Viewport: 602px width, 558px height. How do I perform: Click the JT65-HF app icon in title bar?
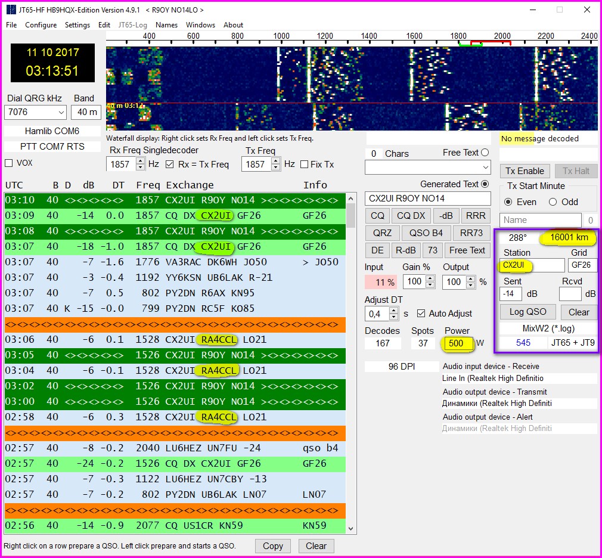coord(11,10)
